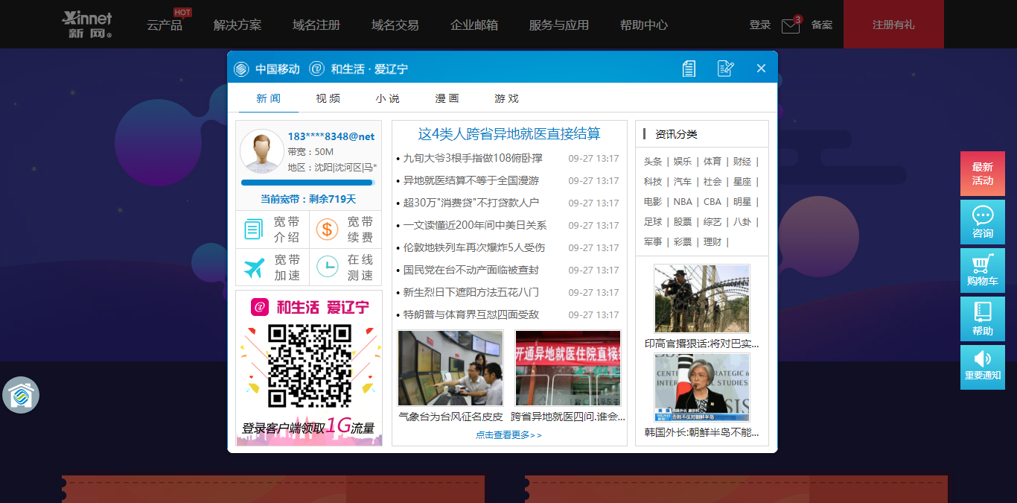
Task: Open 重要通知 notice side button
Action: pyautogui.click(x=982, y=367)
